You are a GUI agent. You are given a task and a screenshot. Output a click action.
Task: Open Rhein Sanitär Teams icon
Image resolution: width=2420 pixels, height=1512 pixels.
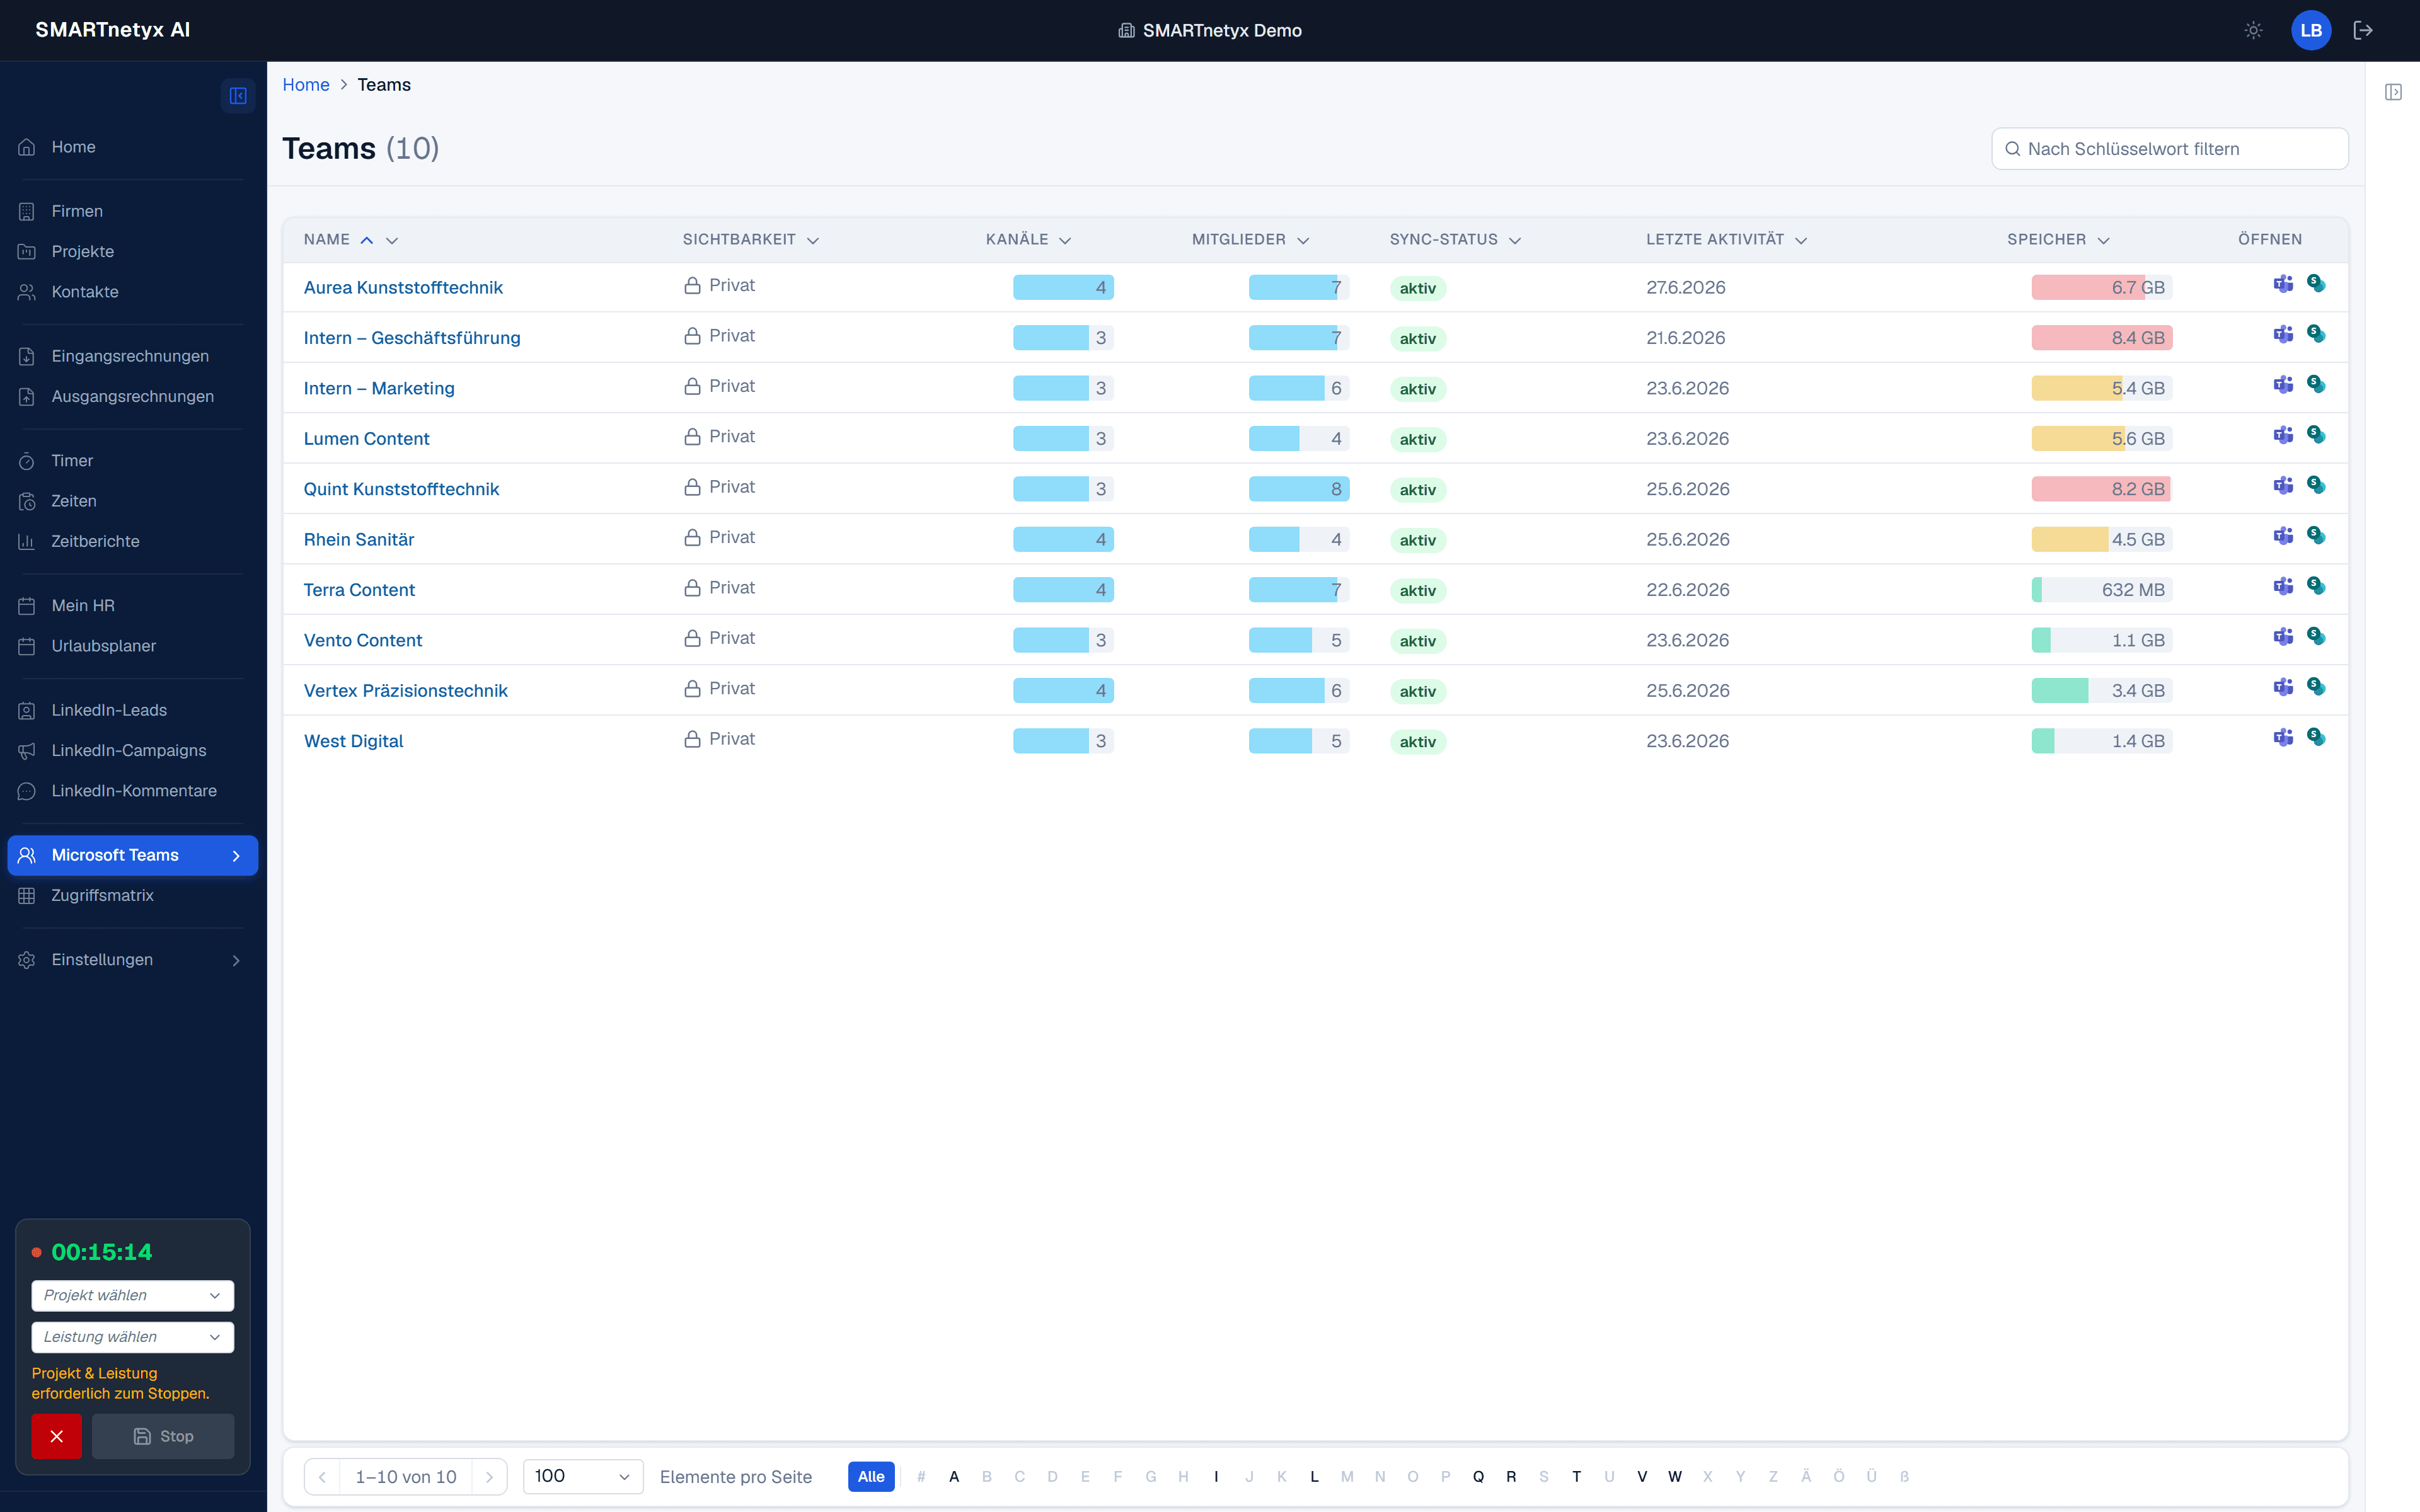click(2283, 537)
